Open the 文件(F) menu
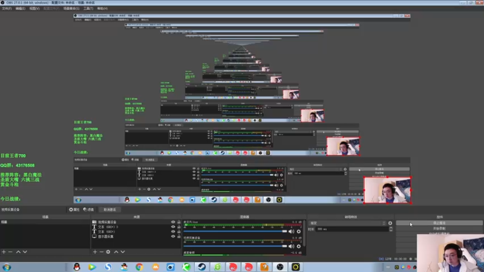Viewport: 484px width, 272px height. click(x=7, y=8)
